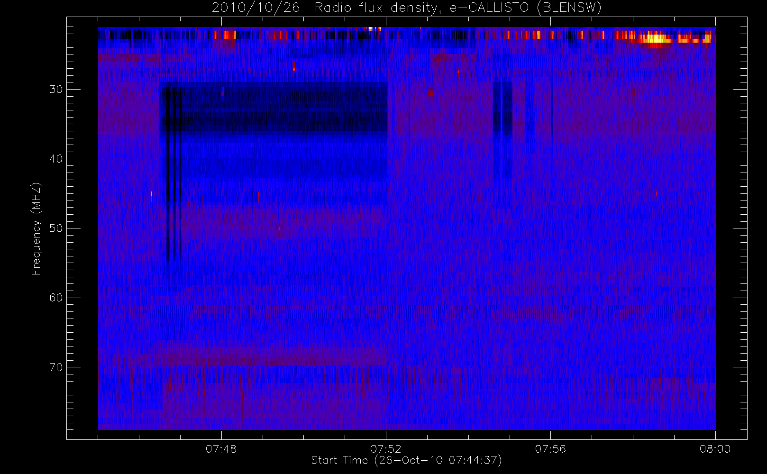Click the plot title "2010/10/26 Radio flux density, e-CALLISTO (BLENSW)"
The image size is (767, 474).
point(407,8)
